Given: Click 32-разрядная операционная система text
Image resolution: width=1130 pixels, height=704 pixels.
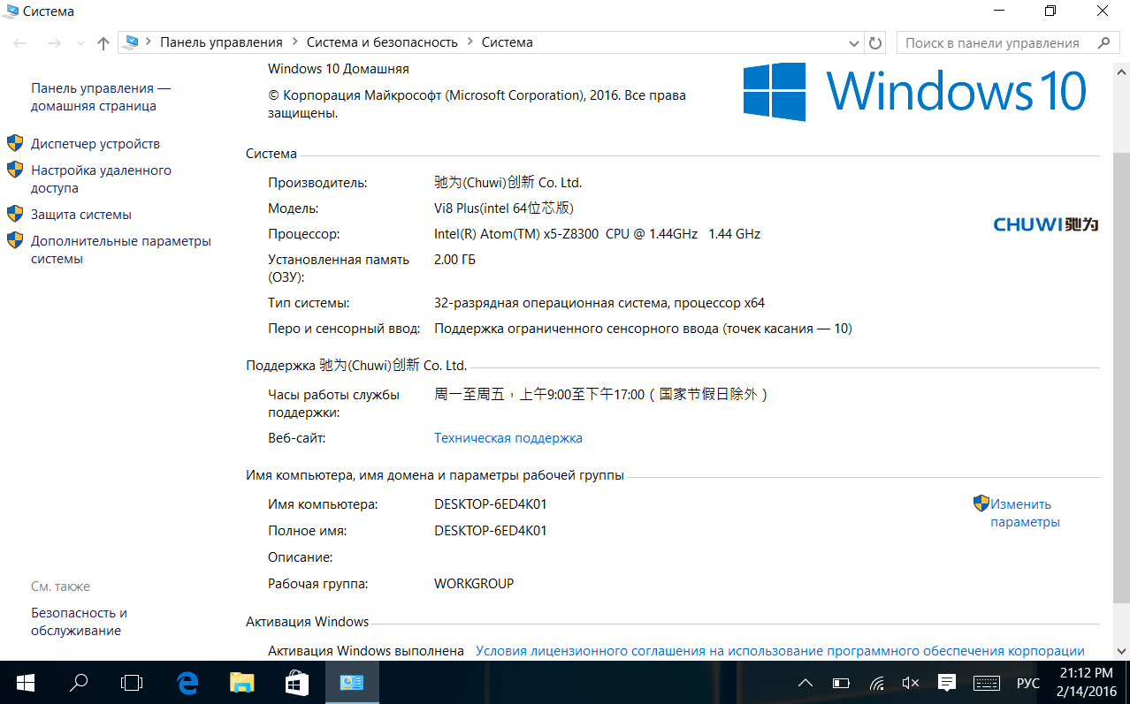Looking at the screenshot, I should tap(599, 303).
